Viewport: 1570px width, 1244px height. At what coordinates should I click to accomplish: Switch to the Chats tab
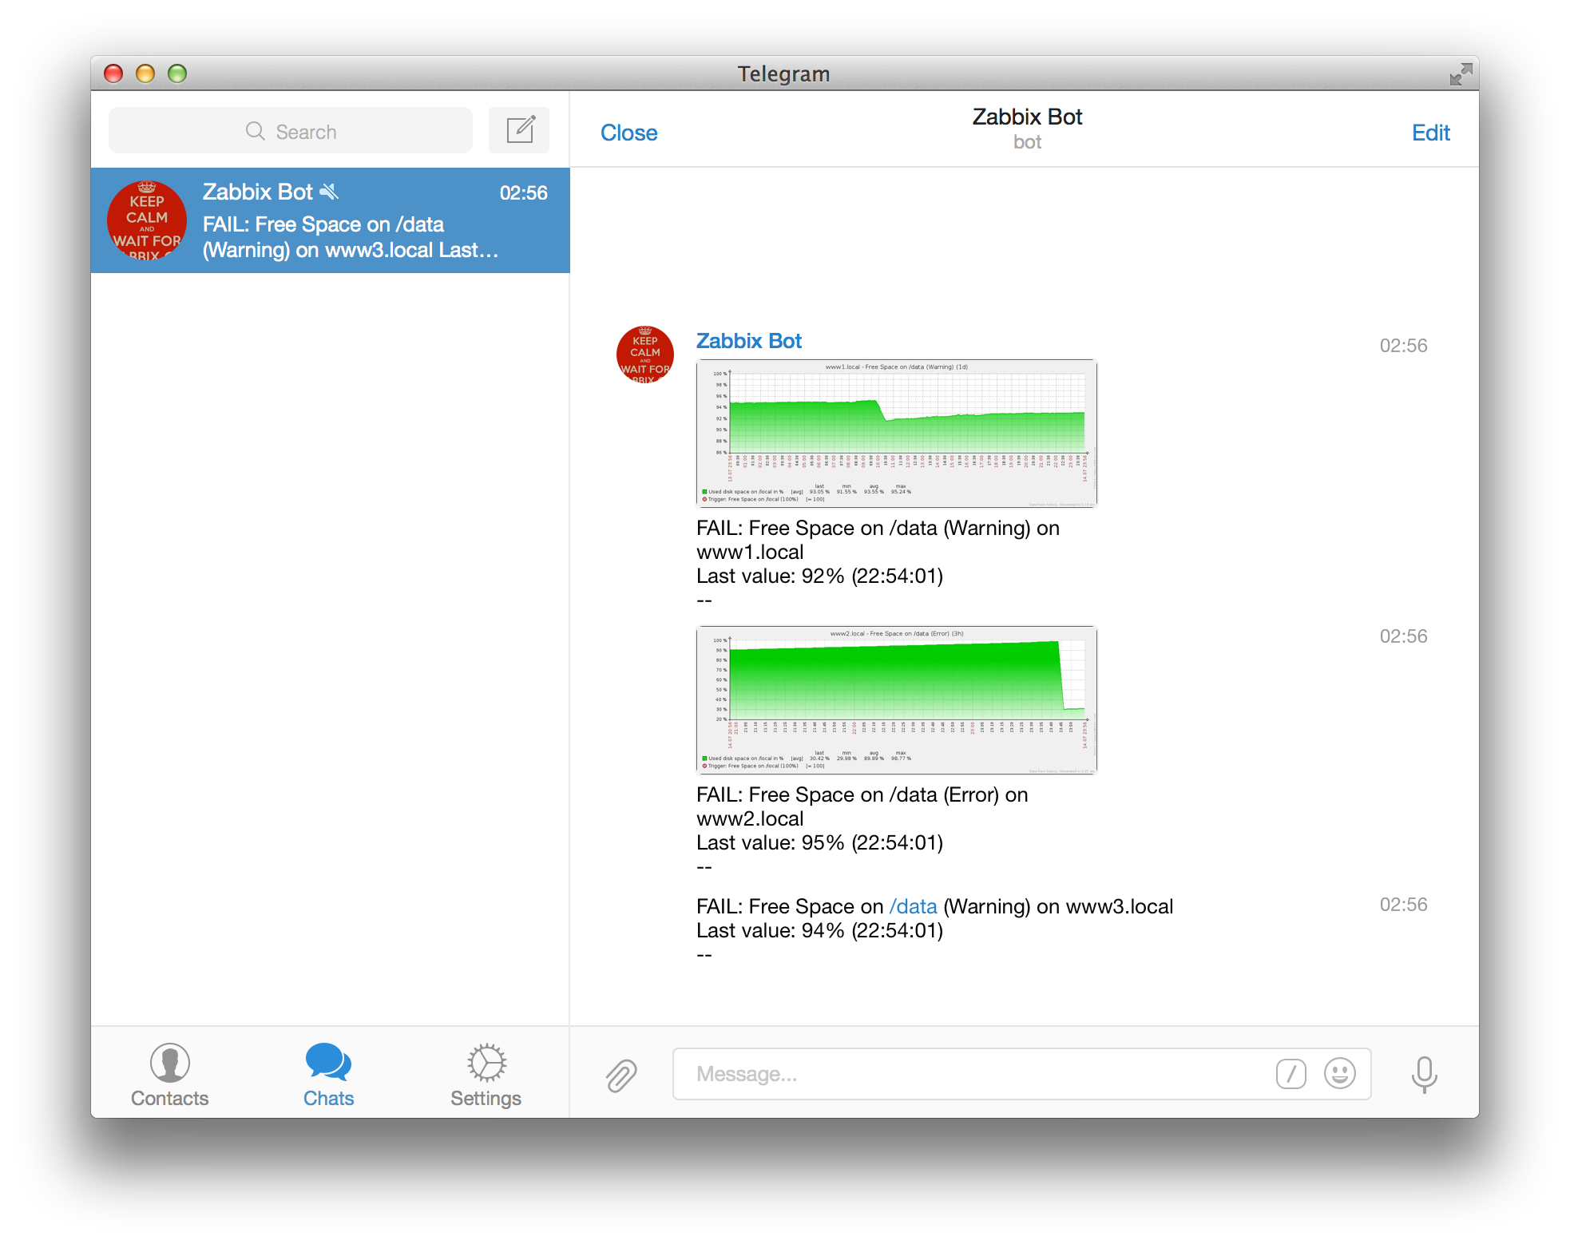(x=328, y=1075)
